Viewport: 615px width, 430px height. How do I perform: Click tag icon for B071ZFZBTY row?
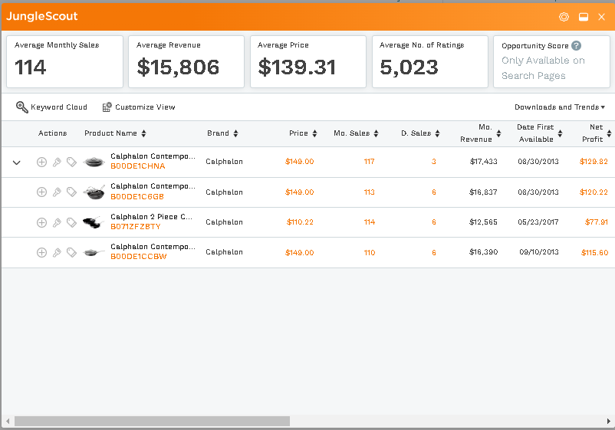[71, 222]
